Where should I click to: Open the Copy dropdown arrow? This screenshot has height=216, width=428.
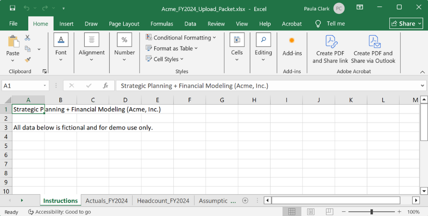39,49
